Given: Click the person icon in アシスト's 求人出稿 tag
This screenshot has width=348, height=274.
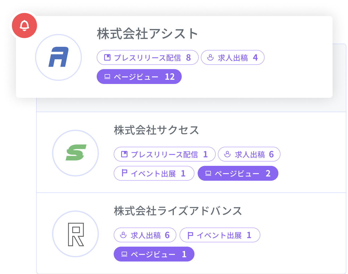Looking at the screenshot, I should pos(210,57).
